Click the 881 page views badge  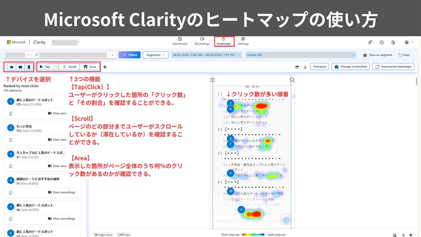coord(103,235)
